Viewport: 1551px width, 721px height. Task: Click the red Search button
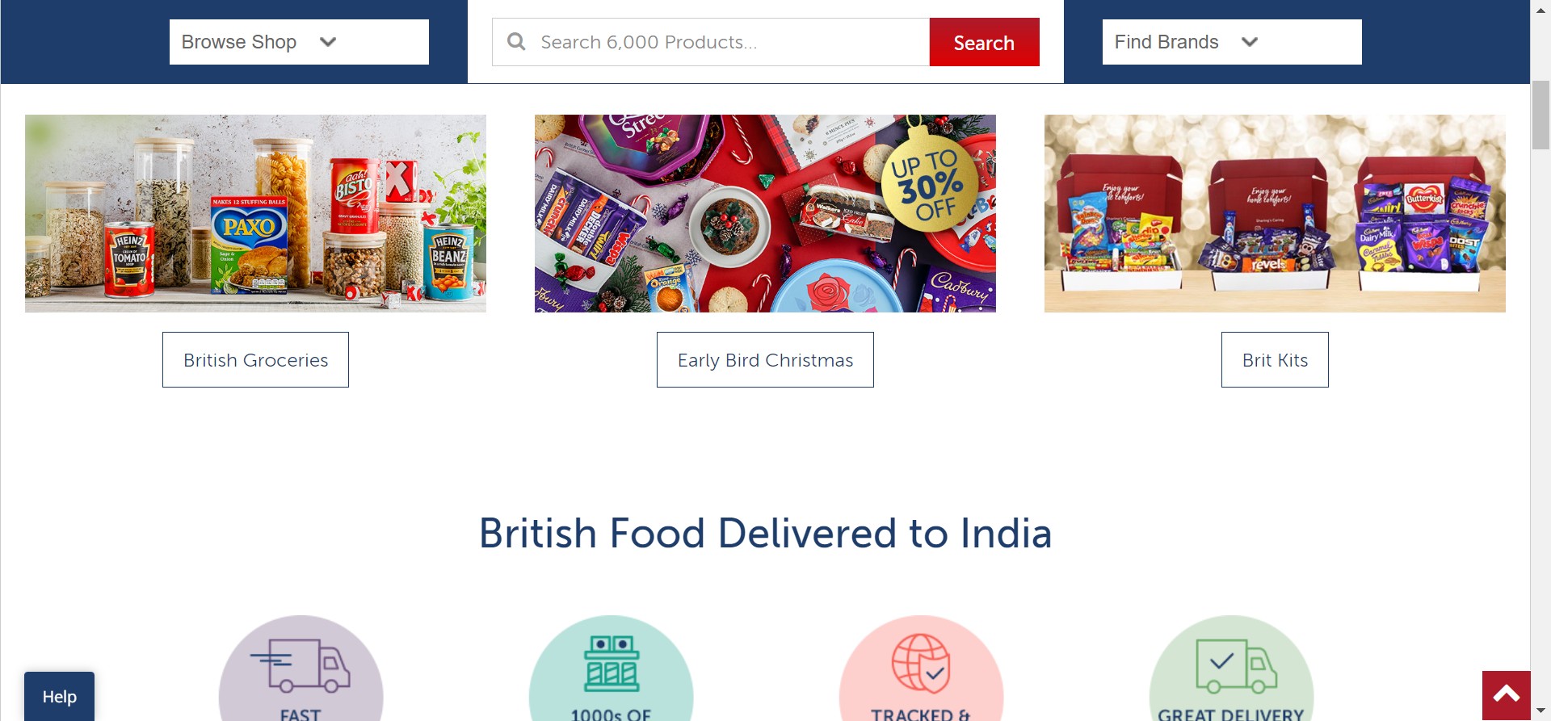click(x=984, y=42)
